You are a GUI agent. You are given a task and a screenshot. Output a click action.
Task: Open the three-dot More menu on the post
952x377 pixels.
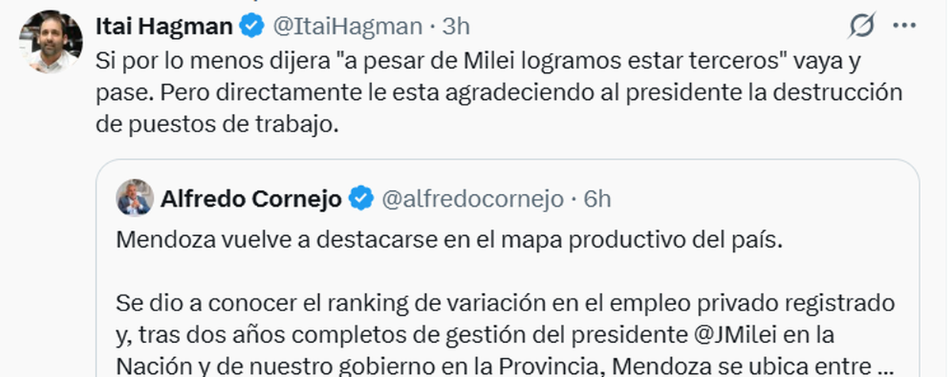pos(904,26)
